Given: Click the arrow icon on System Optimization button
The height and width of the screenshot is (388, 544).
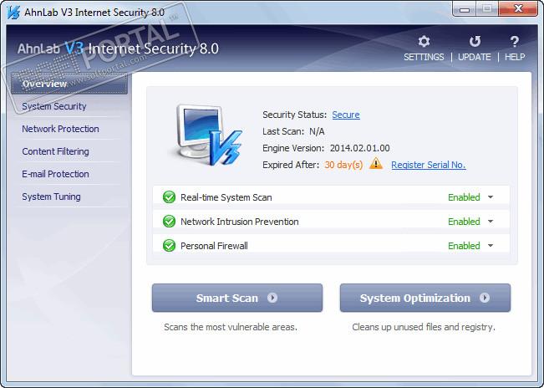Looking at the screenshot, I should click(x=485, y=298).
